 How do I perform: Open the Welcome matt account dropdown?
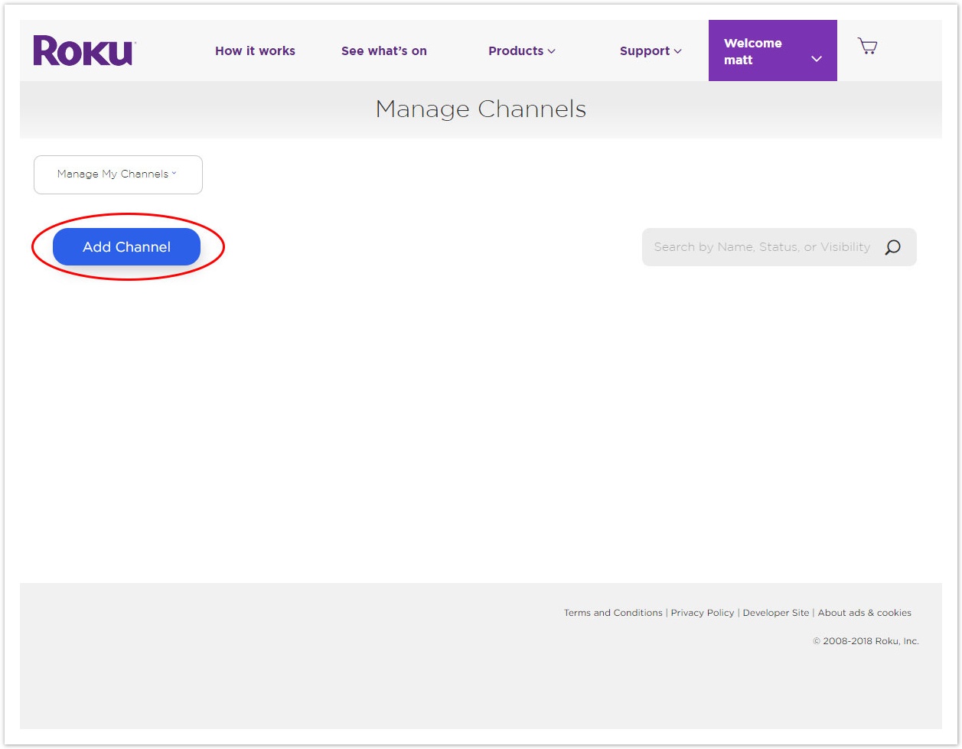coord(773,50)
